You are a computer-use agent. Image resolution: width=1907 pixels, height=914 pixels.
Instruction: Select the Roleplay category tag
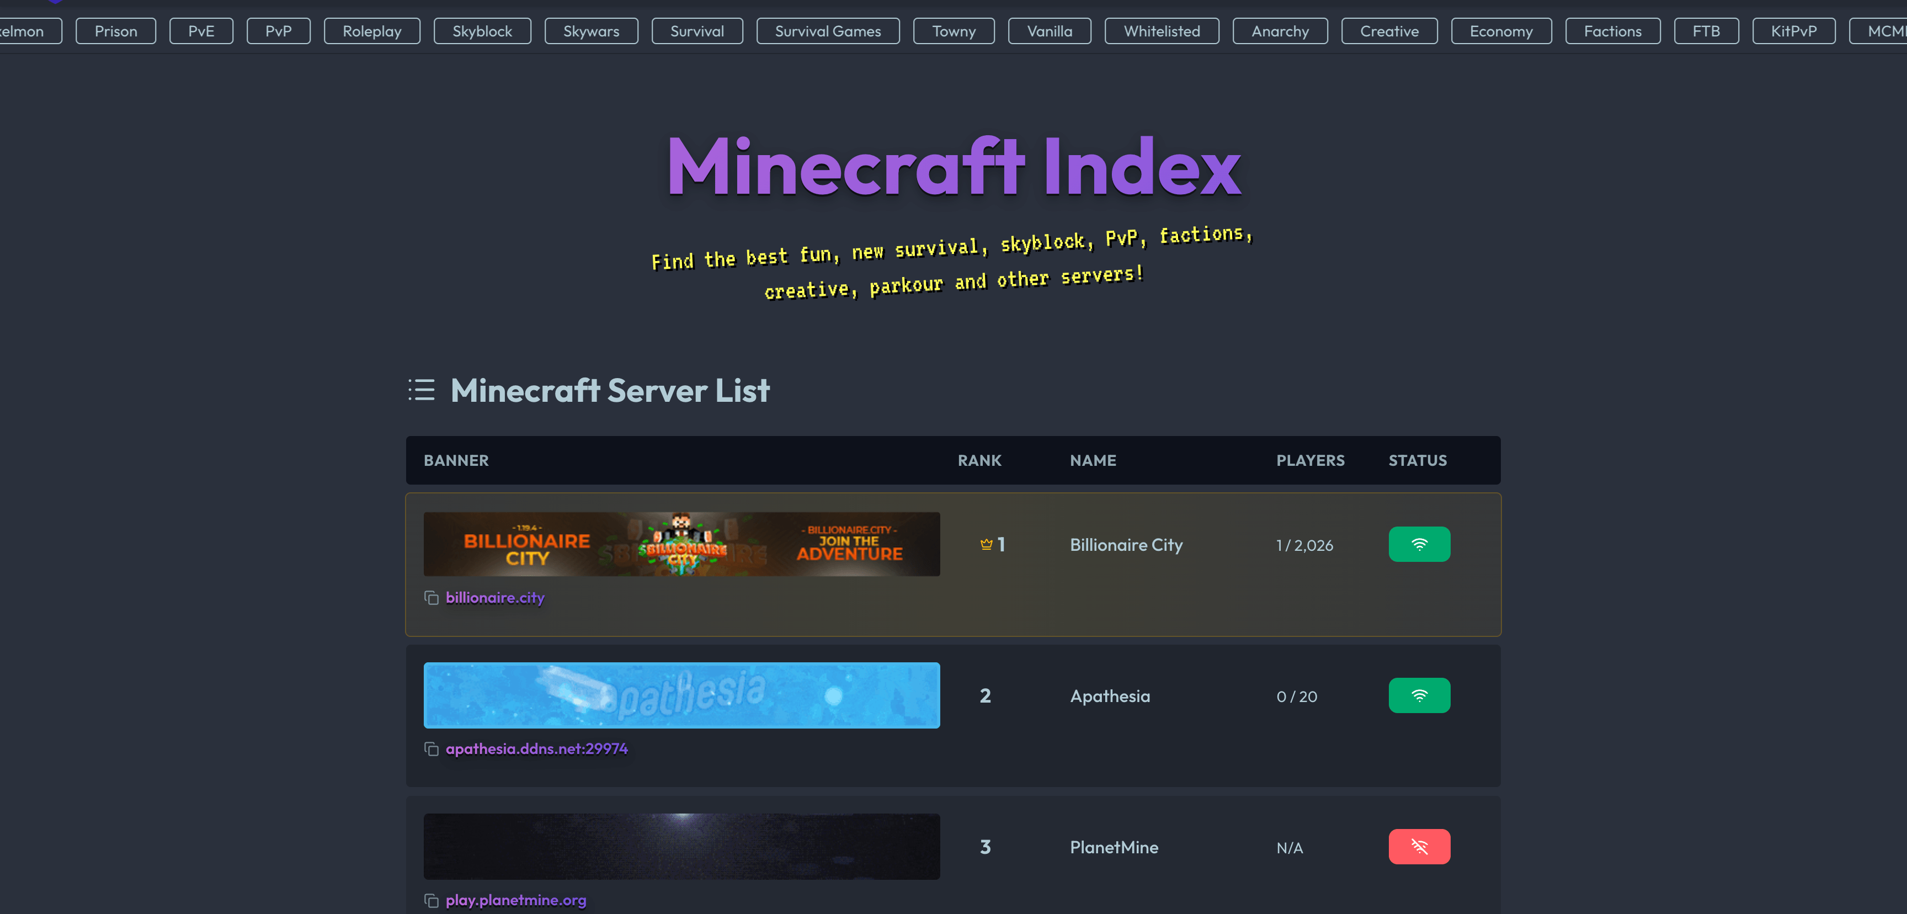372,31
